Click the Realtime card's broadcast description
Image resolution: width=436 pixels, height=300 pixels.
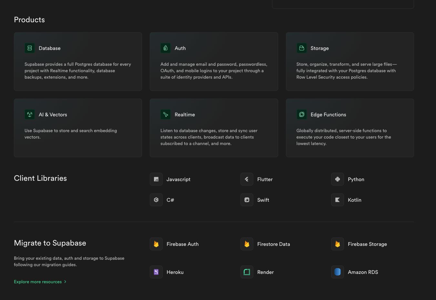point(209,137)
